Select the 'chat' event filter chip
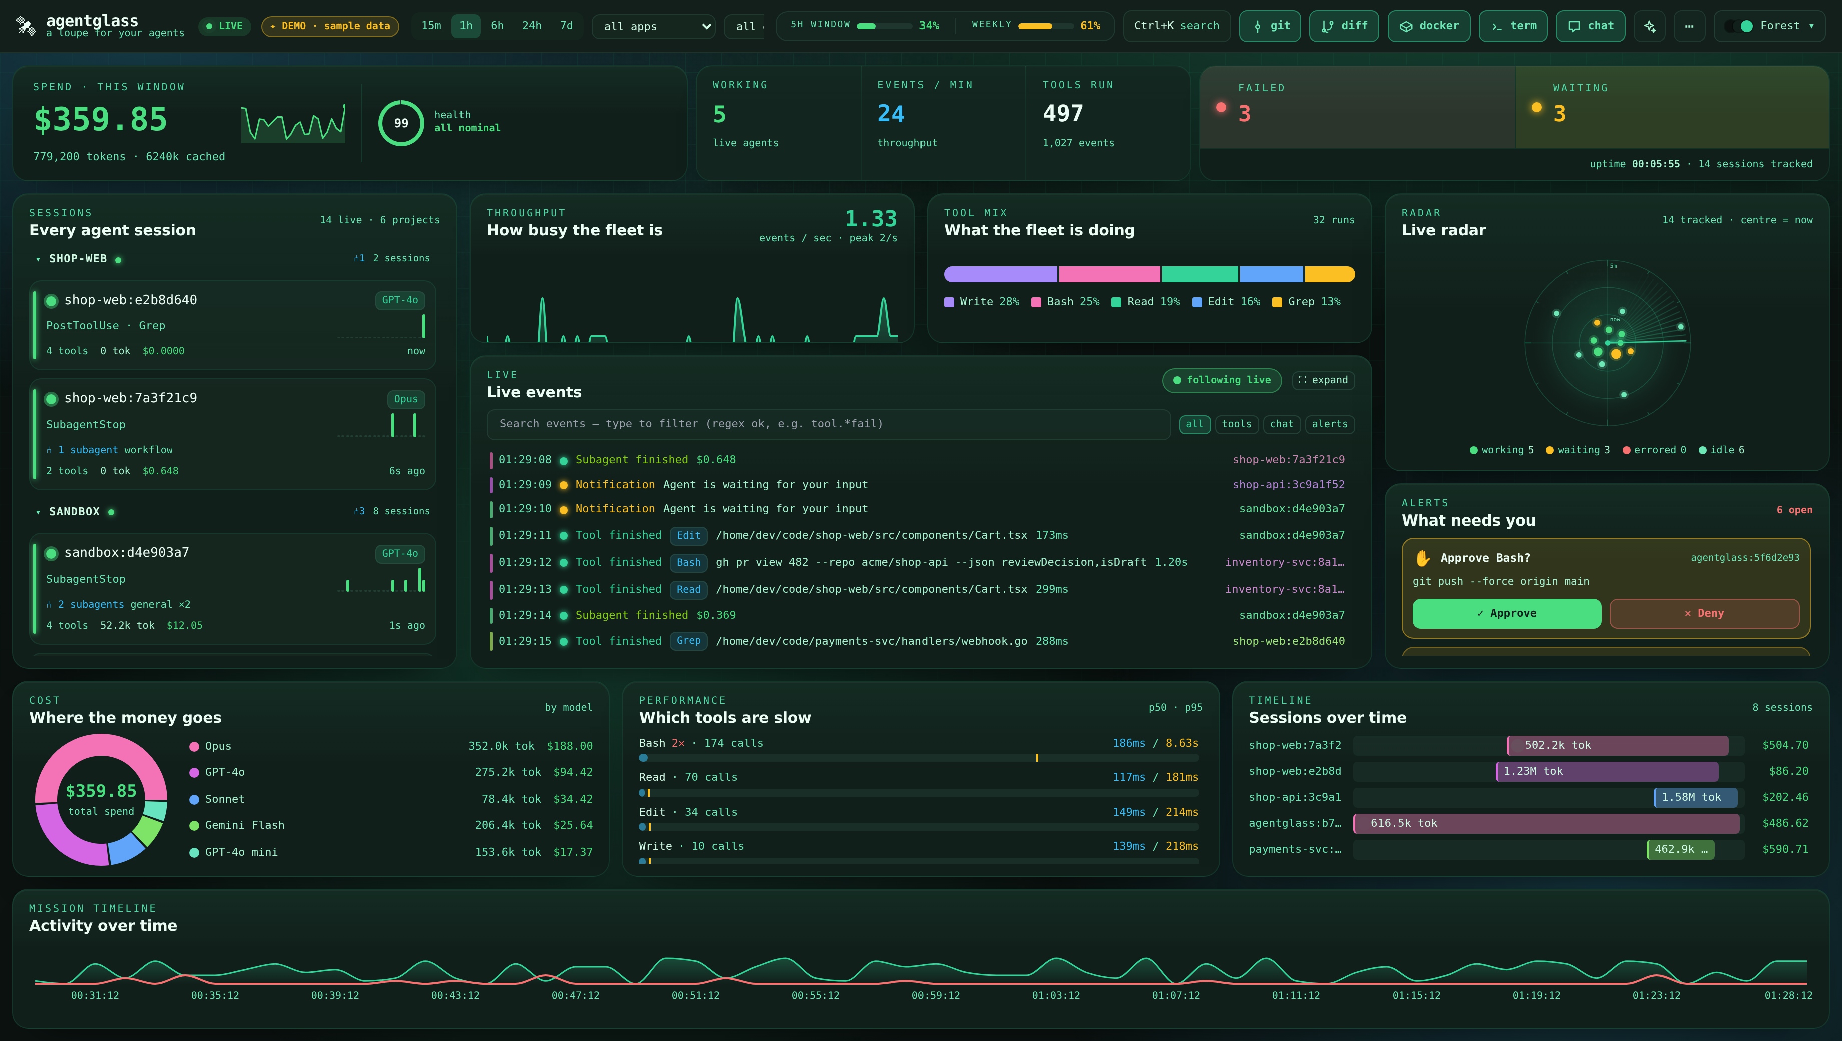Viewport: 1842px width, 1041px height. [1281, 425]
